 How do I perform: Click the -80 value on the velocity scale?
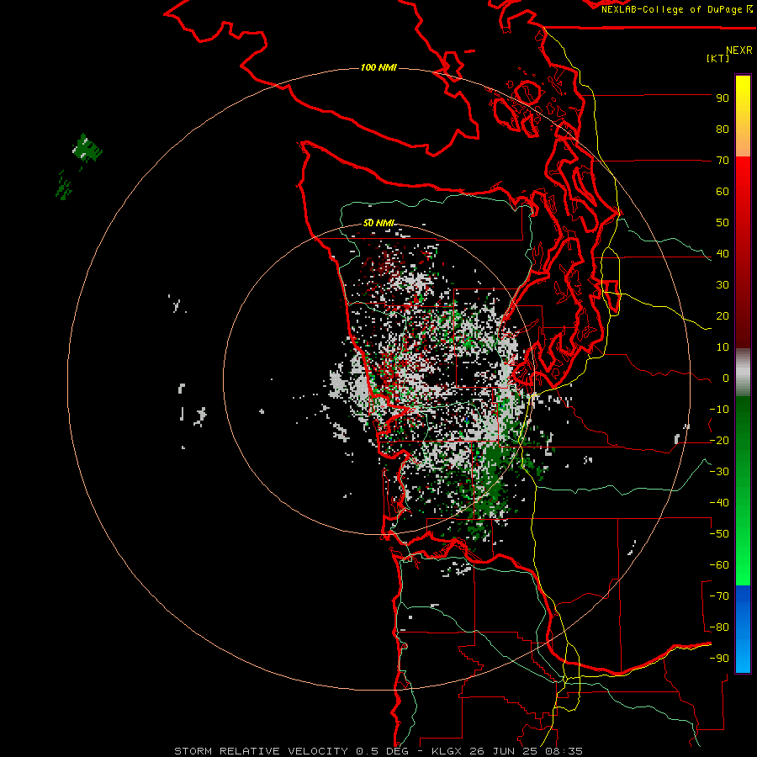(719, 627)
